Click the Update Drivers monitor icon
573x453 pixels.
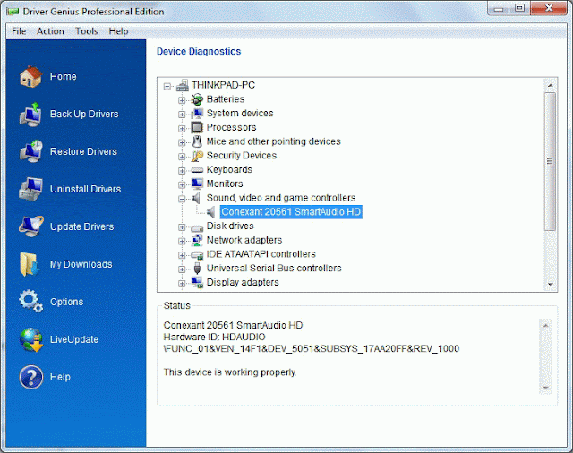30,226
